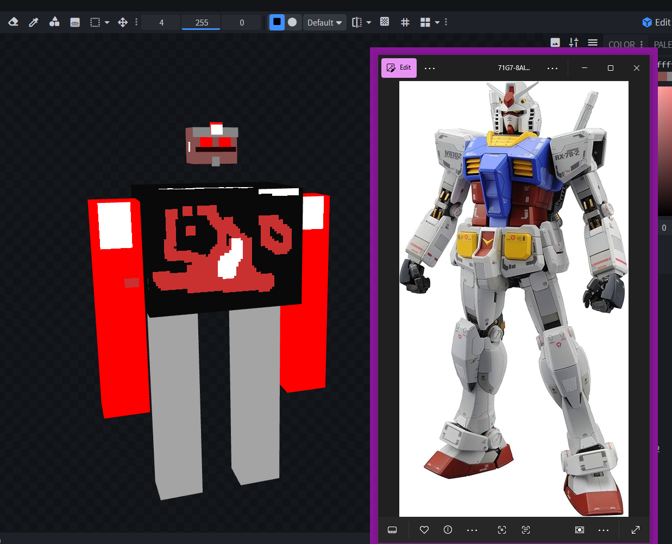Toggle the Photos filmstrip view

point(392,530)
